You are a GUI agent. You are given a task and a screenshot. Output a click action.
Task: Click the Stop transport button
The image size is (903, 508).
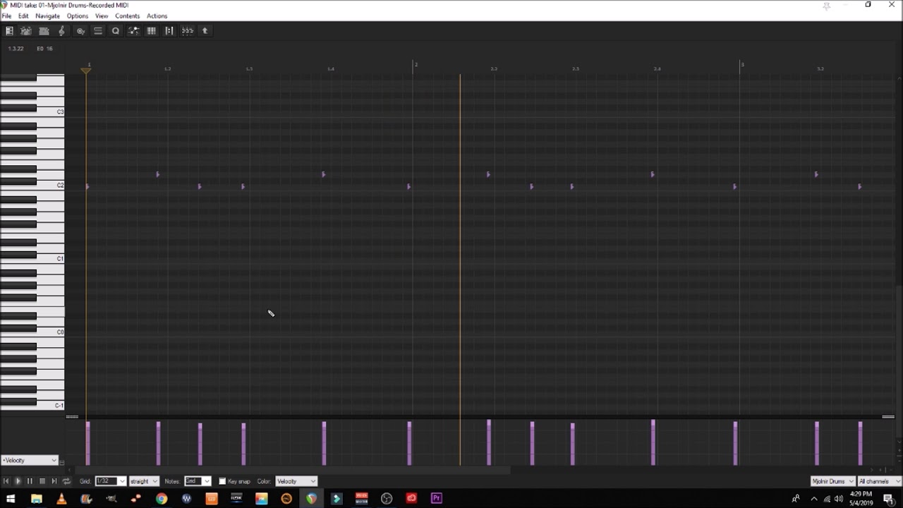click(x=42, y=481)
